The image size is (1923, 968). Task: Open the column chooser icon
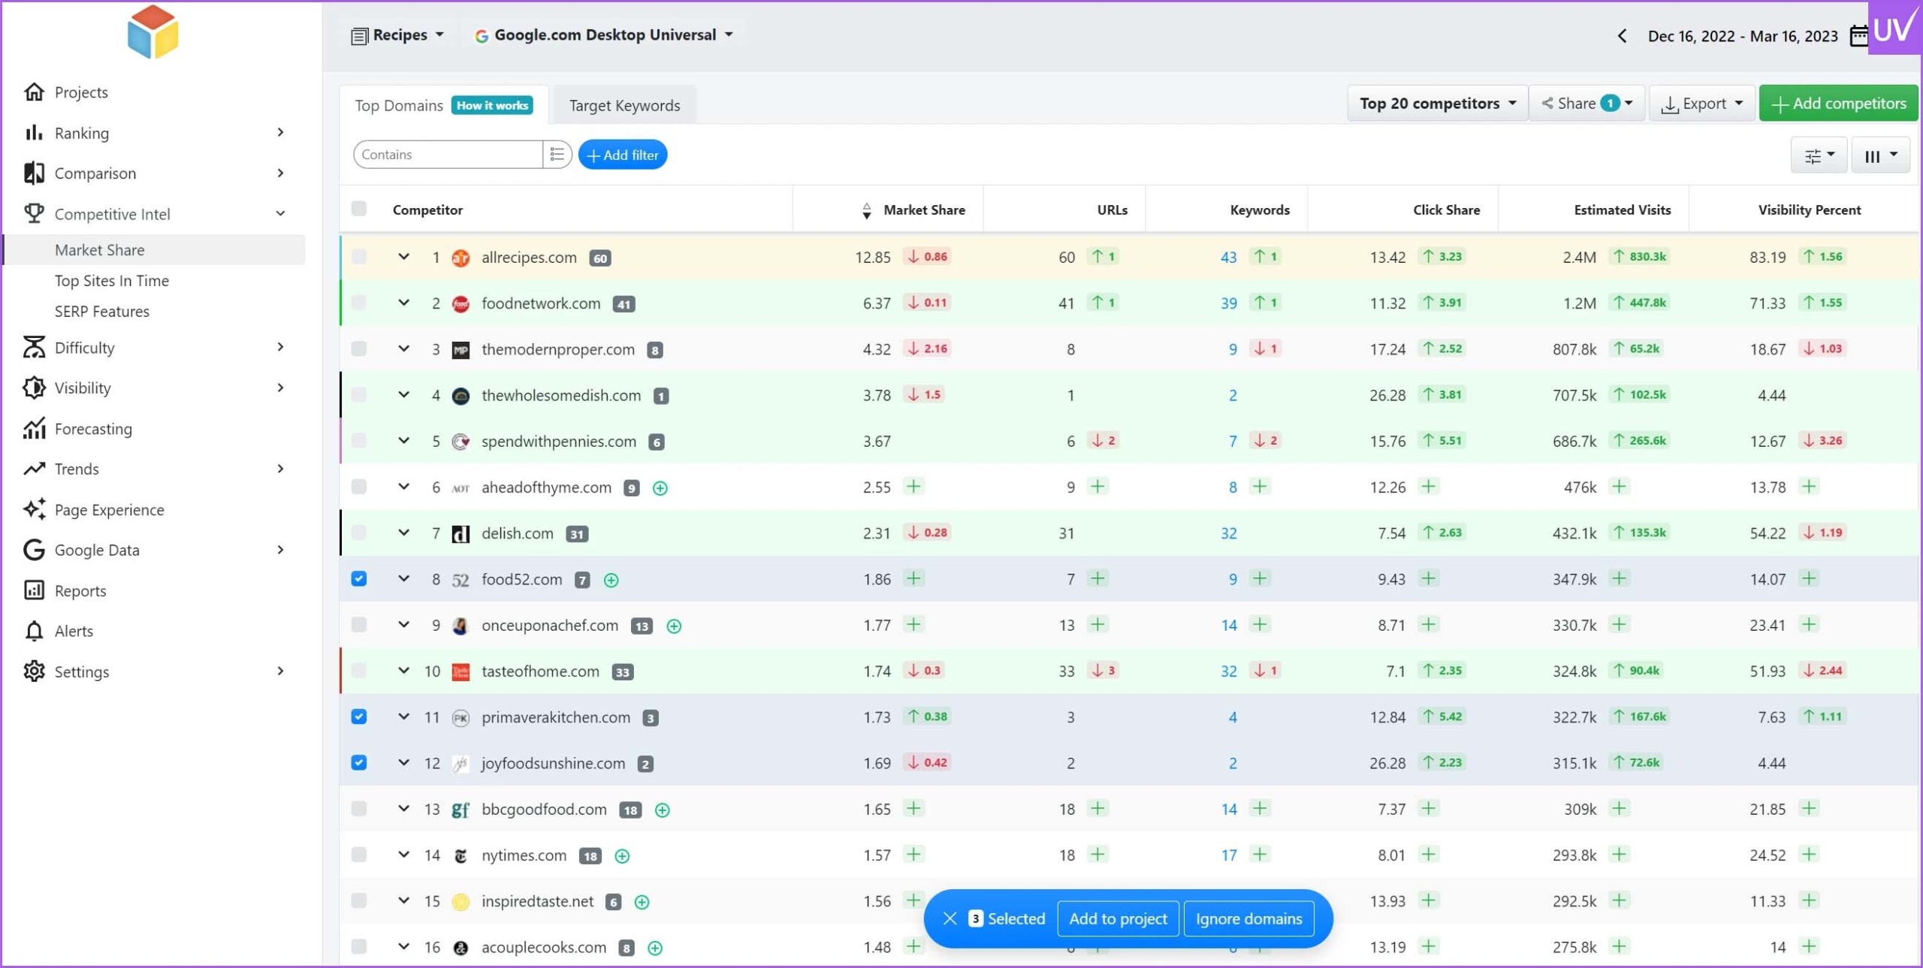[1880, 155]
